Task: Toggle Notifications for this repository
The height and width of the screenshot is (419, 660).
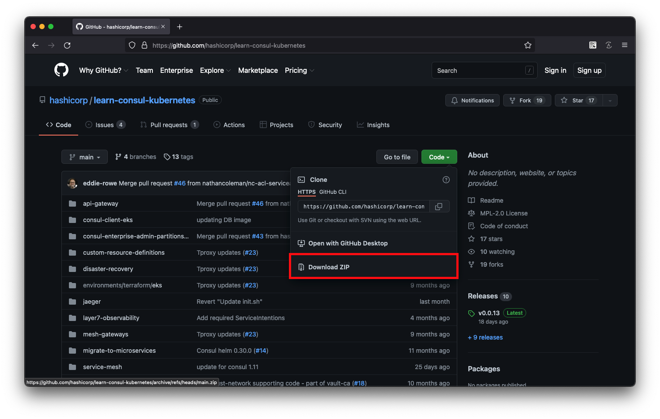Action: click(472, 101)
